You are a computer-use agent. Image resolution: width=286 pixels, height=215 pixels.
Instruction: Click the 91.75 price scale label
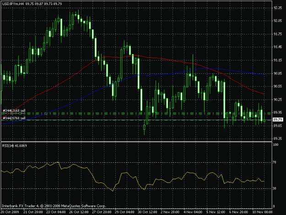(x=278, y=34)
